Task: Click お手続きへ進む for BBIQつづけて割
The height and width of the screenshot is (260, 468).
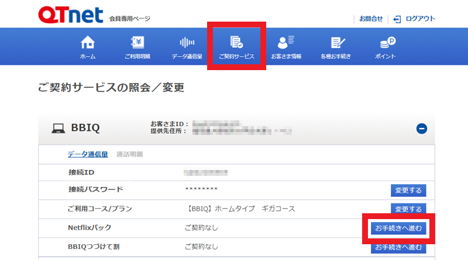Action: click(x=398, y=248)
